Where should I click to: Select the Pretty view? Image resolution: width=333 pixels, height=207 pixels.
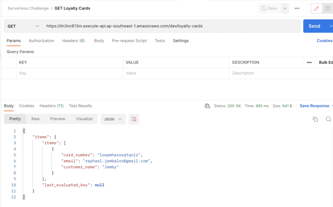15,119
